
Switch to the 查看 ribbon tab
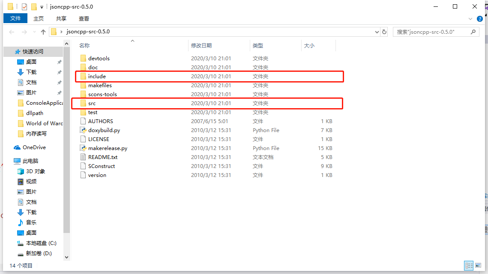84,18
